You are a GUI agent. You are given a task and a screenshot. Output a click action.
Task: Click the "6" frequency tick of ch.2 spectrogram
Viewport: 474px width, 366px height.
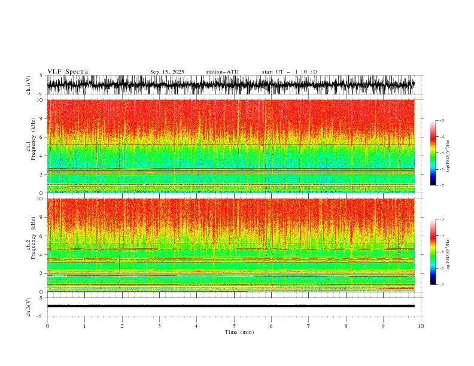tap(42, 236)
